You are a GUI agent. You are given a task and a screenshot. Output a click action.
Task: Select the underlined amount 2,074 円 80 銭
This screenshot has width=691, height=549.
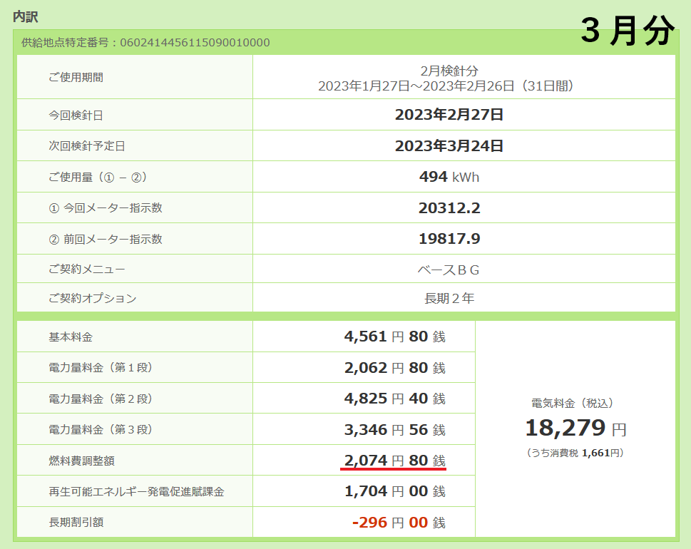coord(395,461)
